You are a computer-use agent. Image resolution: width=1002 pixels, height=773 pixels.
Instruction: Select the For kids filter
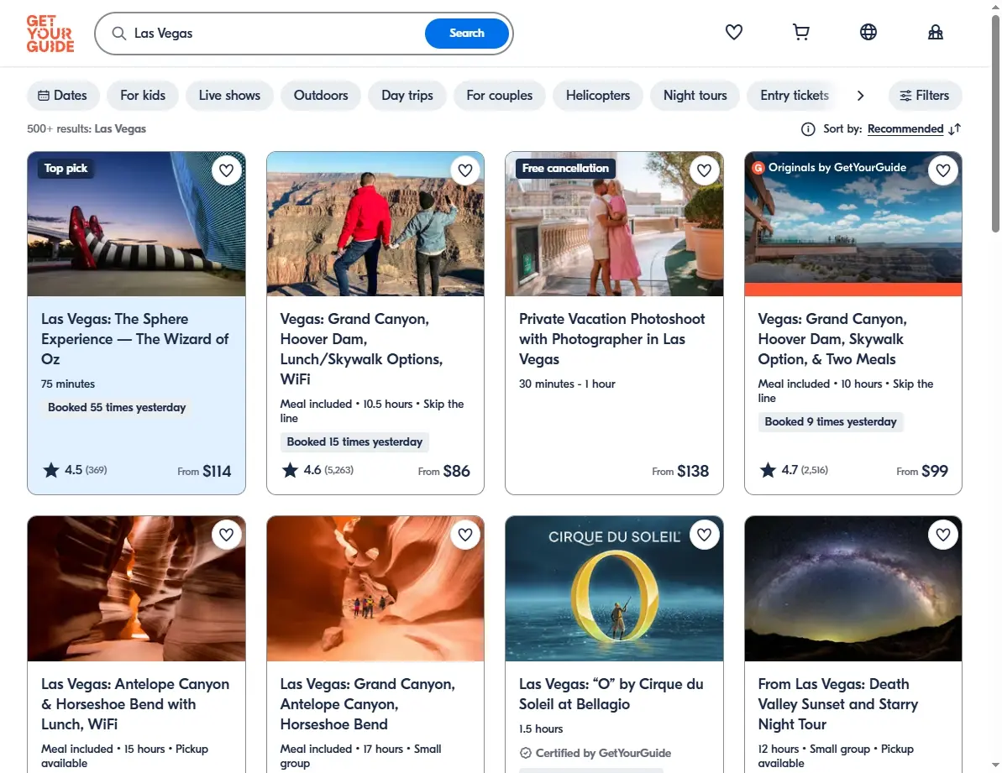pos(143,96)
